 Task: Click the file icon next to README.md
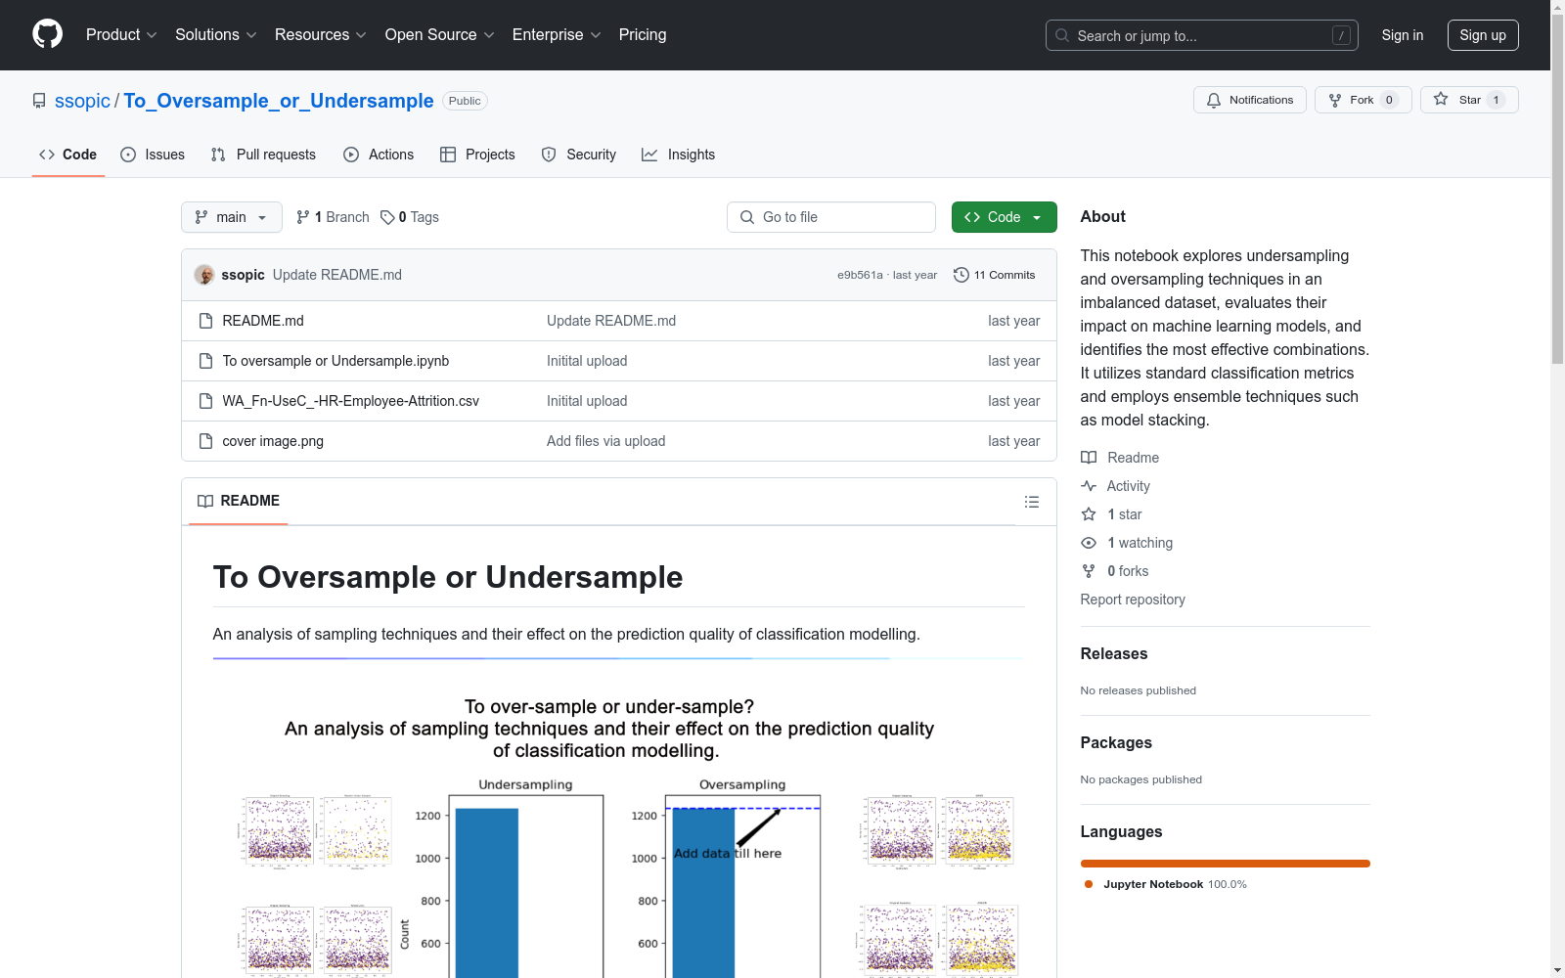click(205, 321)
